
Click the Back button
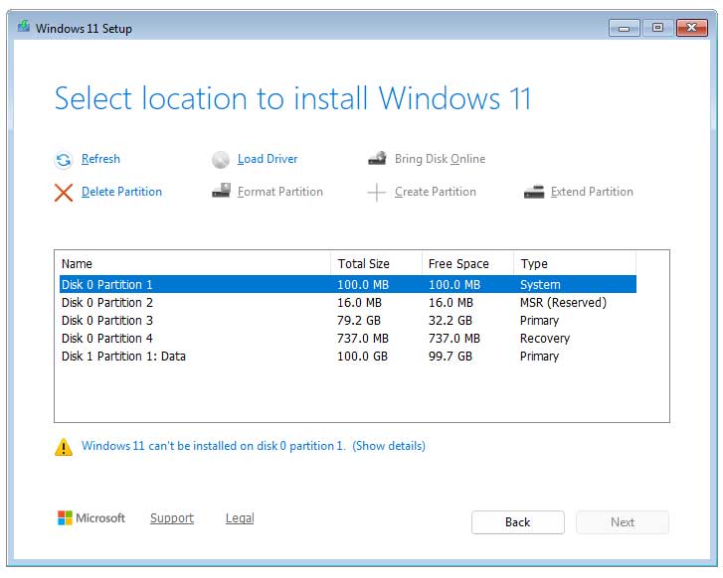(518, 522)
